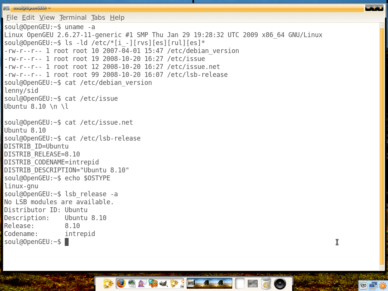
Task: Open the mail client icon in dock
Action: 132,283
